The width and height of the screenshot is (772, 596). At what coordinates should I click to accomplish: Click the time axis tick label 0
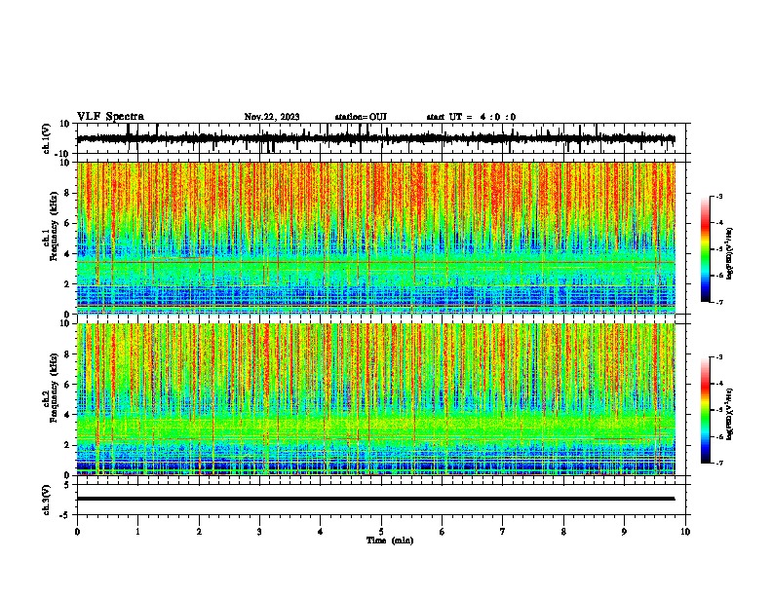coord(77,532)
